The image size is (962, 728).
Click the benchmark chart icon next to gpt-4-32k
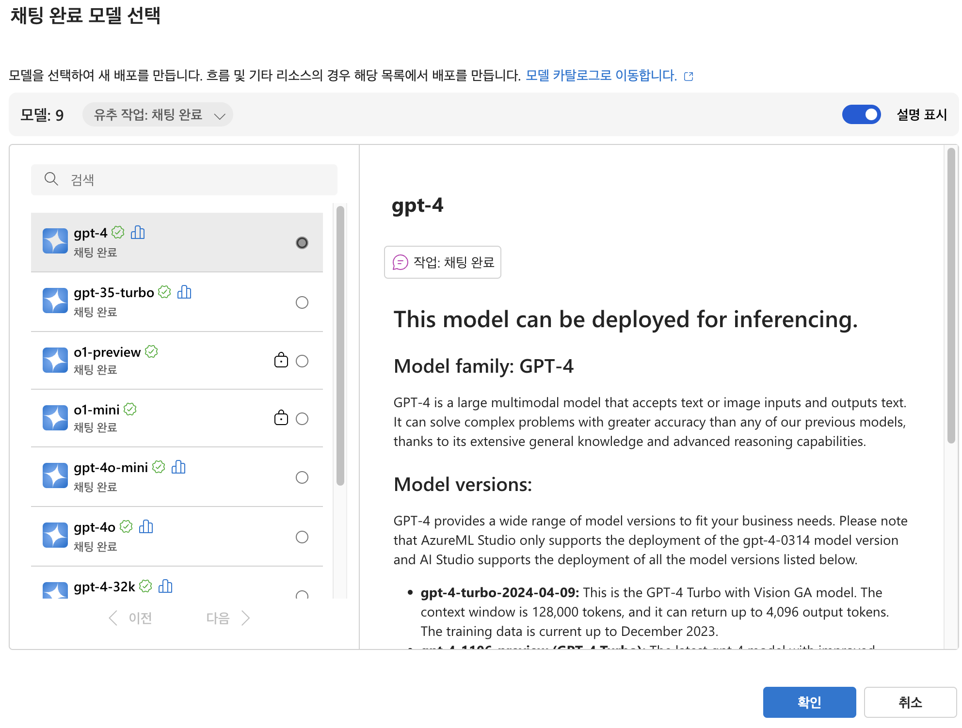[x=165, y=586]
